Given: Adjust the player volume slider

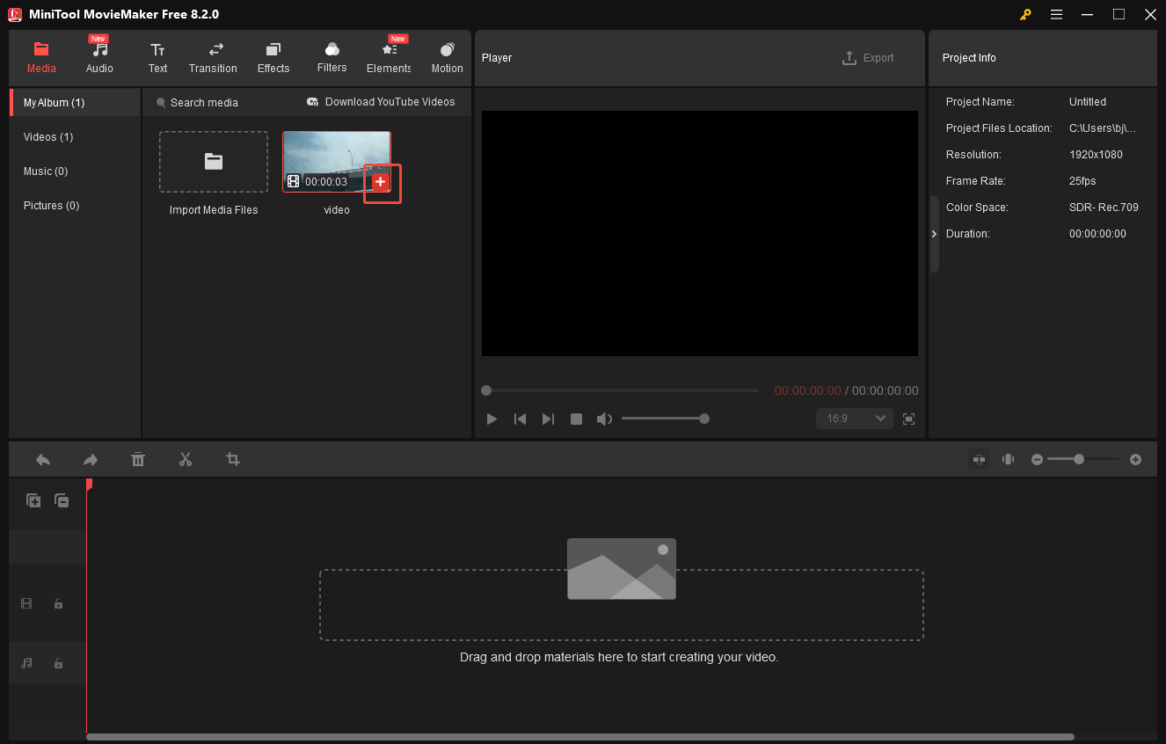Looking at the screenshot, I should 665,419.
